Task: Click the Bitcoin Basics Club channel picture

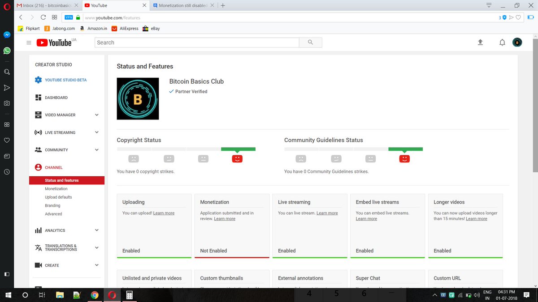Action: pos(138,98)
